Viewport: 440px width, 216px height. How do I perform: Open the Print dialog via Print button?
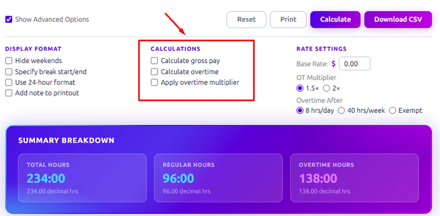[288, 19]
